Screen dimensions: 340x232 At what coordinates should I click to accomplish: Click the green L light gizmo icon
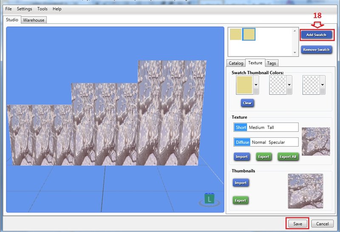(209, 199)
